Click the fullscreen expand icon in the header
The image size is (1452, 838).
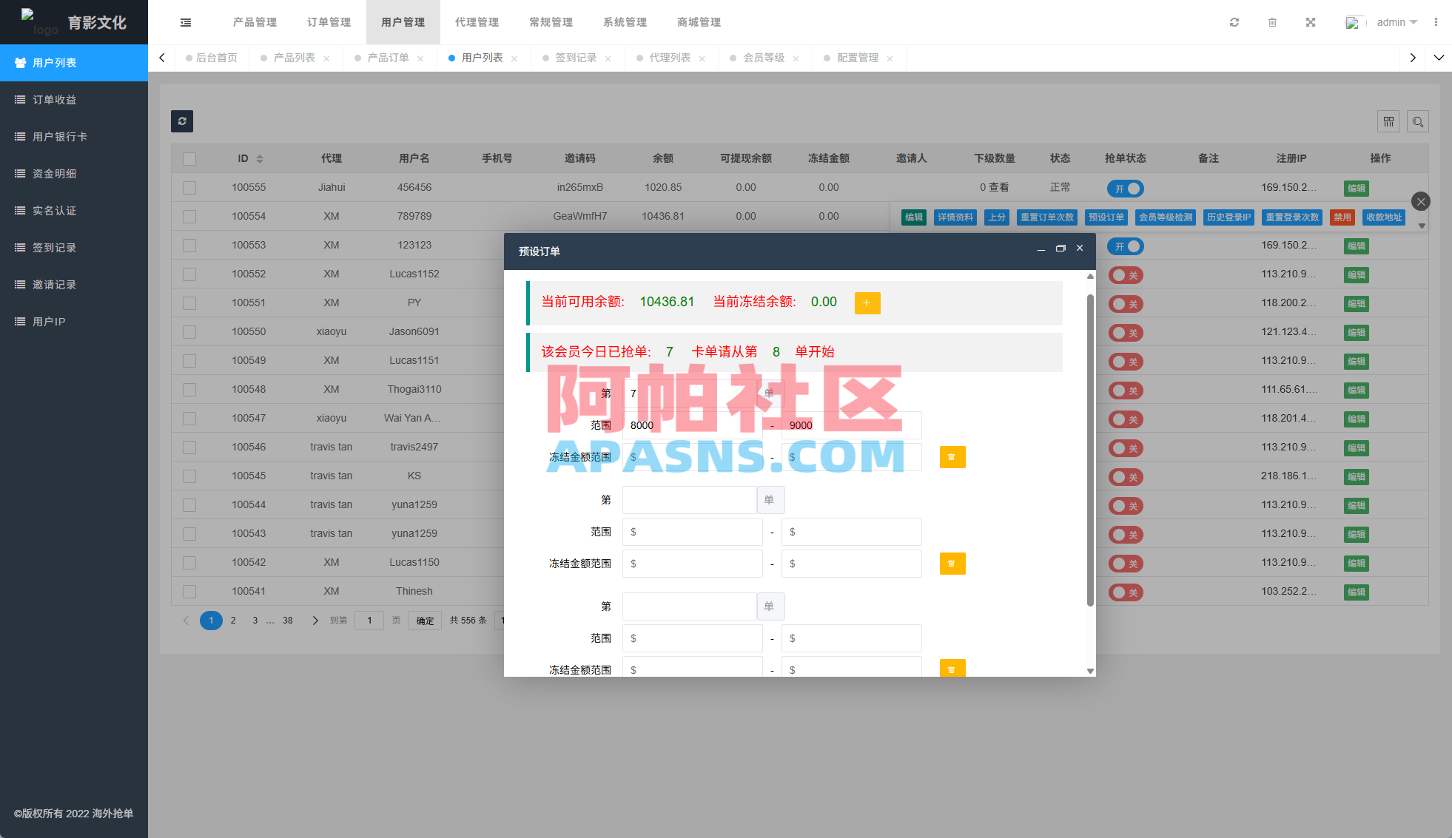pos(1311,22)
